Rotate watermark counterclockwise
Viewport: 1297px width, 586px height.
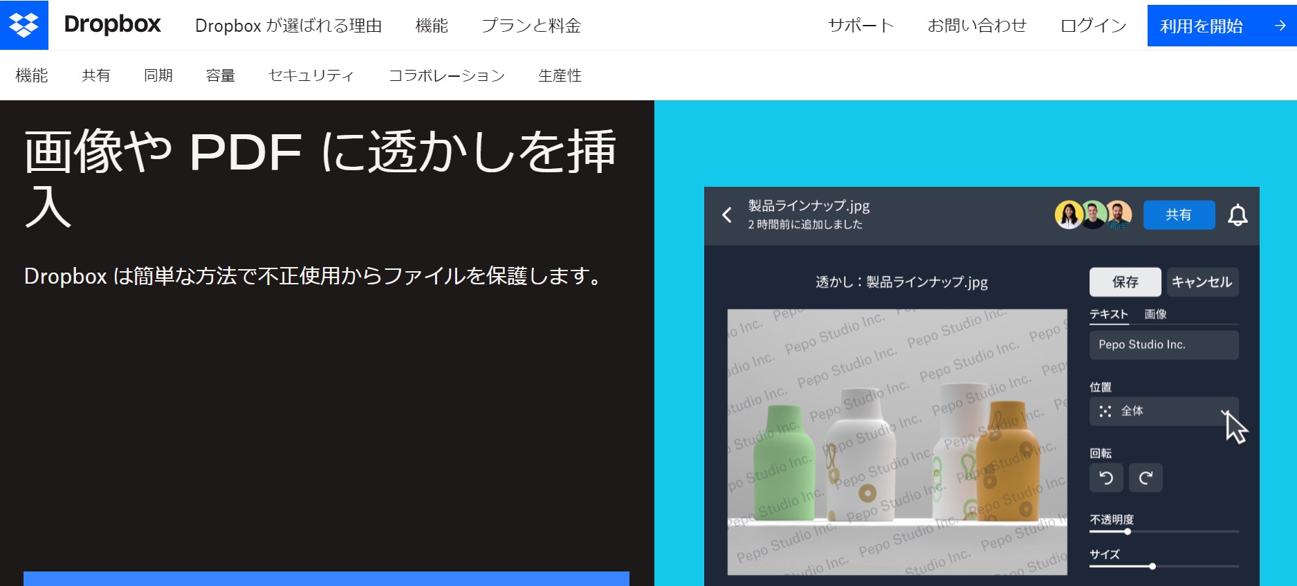(1106, 477)
